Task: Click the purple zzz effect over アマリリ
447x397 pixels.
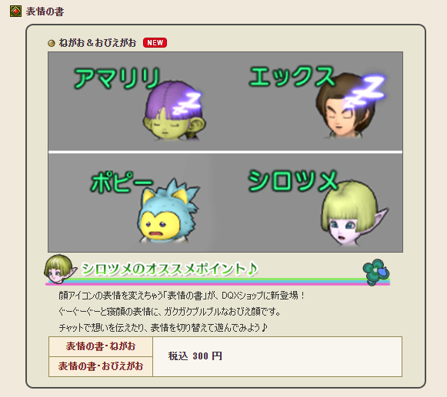Action: (187, 103)
